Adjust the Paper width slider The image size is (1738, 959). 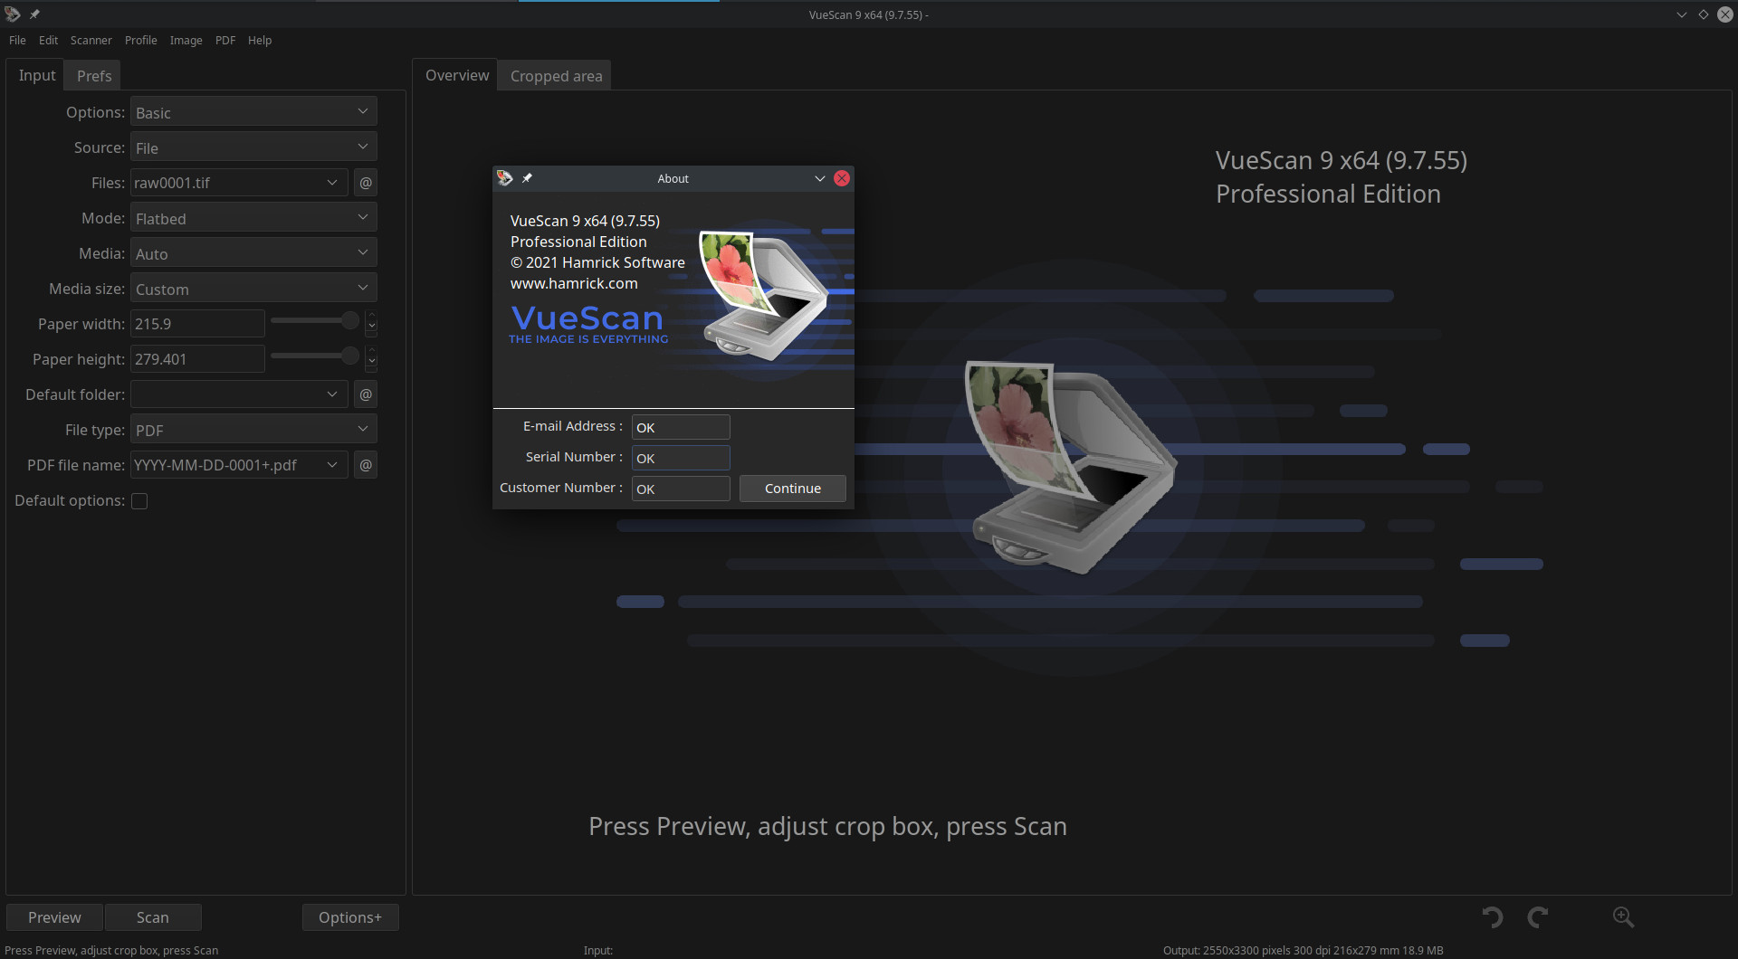coord(315,320)
